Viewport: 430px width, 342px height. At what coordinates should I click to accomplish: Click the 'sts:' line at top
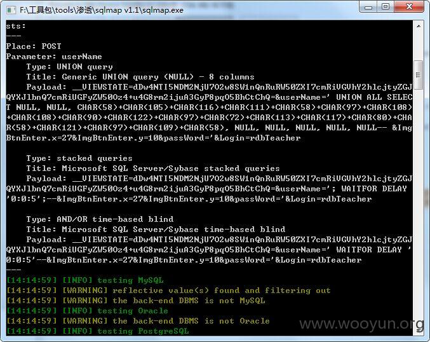click(x=16, y=26)
